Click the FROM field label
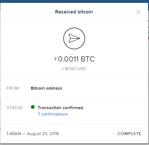The width and height of the screenshot is (149, 145). tap(13, 88)
